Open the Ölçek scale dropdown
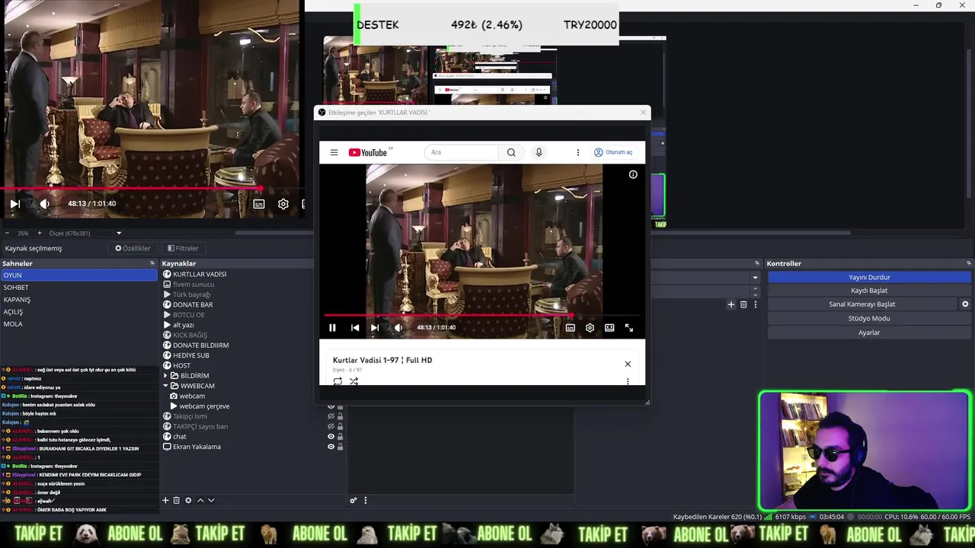Viewport: 975px width, 548px height. point(85,233)
